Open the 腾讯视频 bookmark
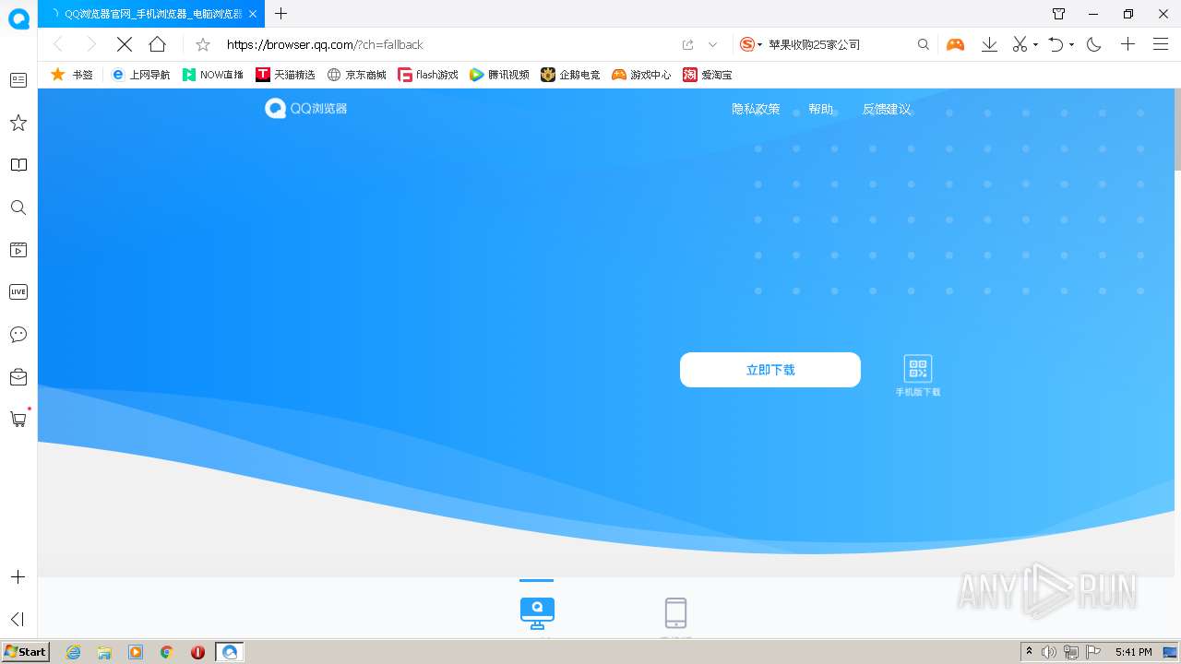The height and width of the screenshot is (664, 1181). (499, 75)
